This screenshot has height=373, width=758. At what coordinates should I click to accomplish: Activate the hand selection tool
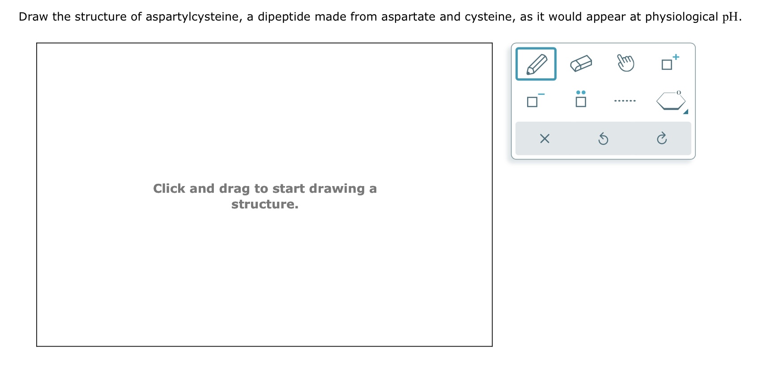click(625, 63)
